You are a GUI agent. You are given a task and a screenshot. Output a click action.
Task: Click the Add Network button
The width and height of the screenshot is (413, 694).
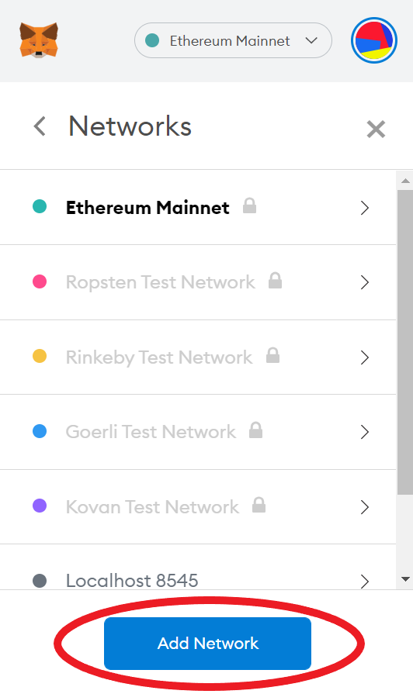tap(208, 644)
